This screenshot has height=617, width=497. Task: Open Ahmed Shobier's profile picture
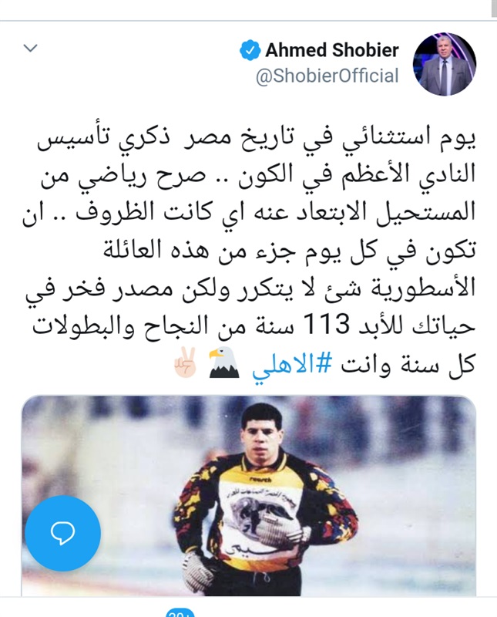pos(445,63)
